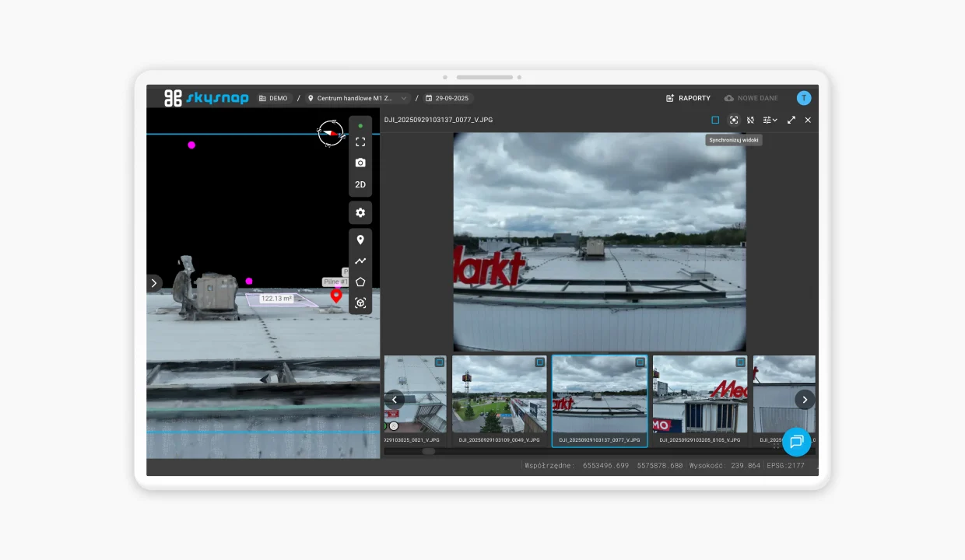Click the red Pilne #1 map pin
The height and width of the screenshot is (560, 965).
336,295
